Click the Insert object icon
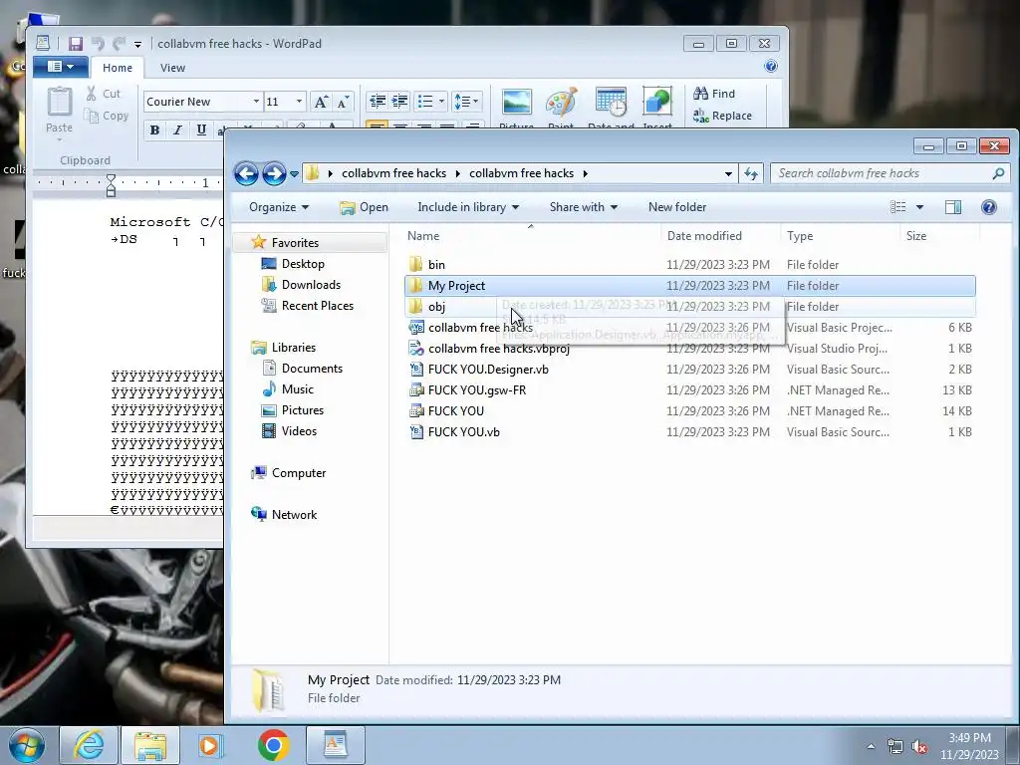Screen dimensions: 1020x765 657,103
